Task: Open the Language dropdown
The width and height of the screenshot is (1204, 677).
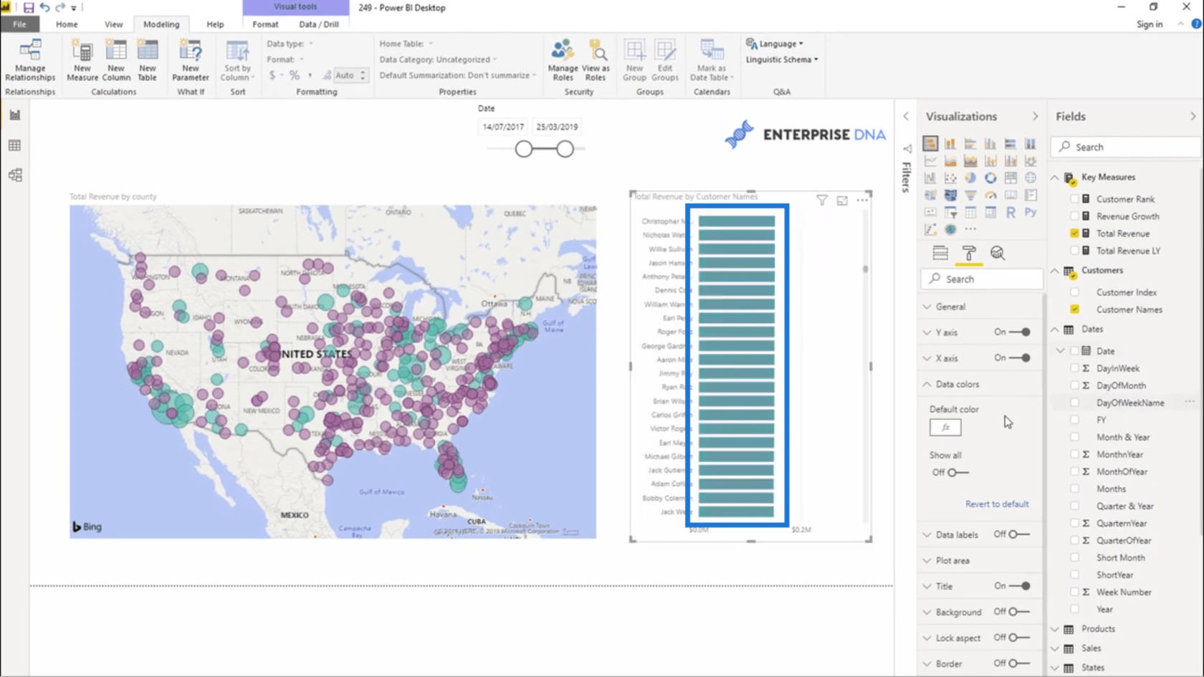Action: click(x=775, y=44)
